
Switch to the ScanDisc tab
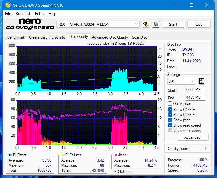point(139,37)
